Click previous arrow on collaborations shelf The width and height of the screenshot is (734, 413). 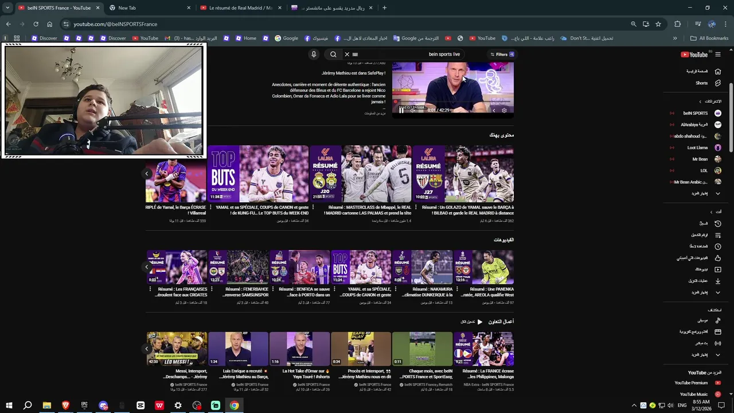147,348
